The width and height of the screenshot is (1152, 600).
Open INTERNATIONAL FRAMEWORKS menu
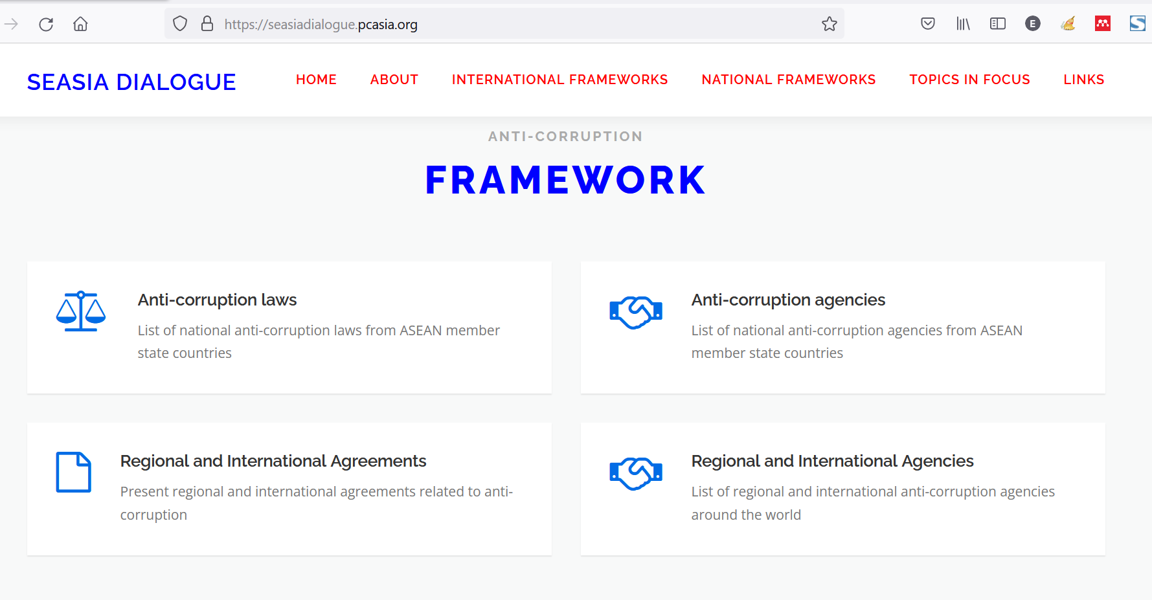tap(560, 80)
